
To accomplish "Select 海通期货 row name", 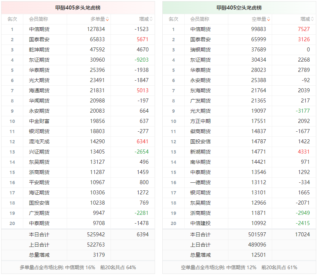I will click(x=39, y=90).
